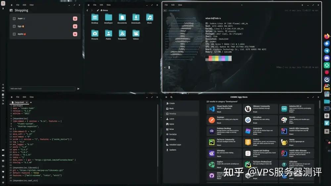This screenshot has width=331, height=186.
Task: Click the Home breadcrumb in the file manager
Action: click(104, 10)
